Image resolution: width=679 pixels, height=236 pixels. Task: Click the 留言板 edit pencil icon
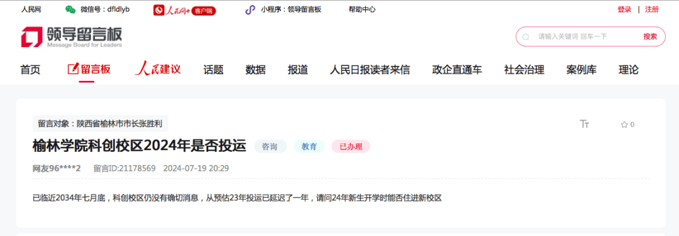click(73, 68)
